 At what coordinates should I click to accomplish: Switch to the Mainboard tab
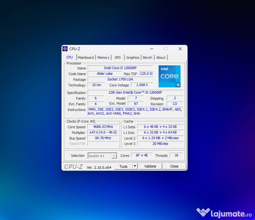tap(86, 58)
